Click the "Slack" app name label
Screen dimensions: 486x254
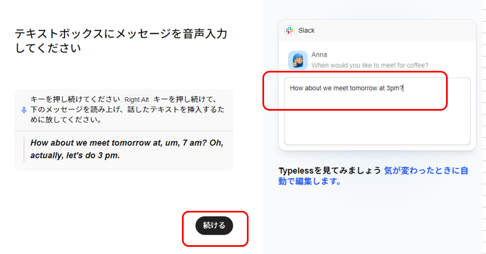[306, 30]
